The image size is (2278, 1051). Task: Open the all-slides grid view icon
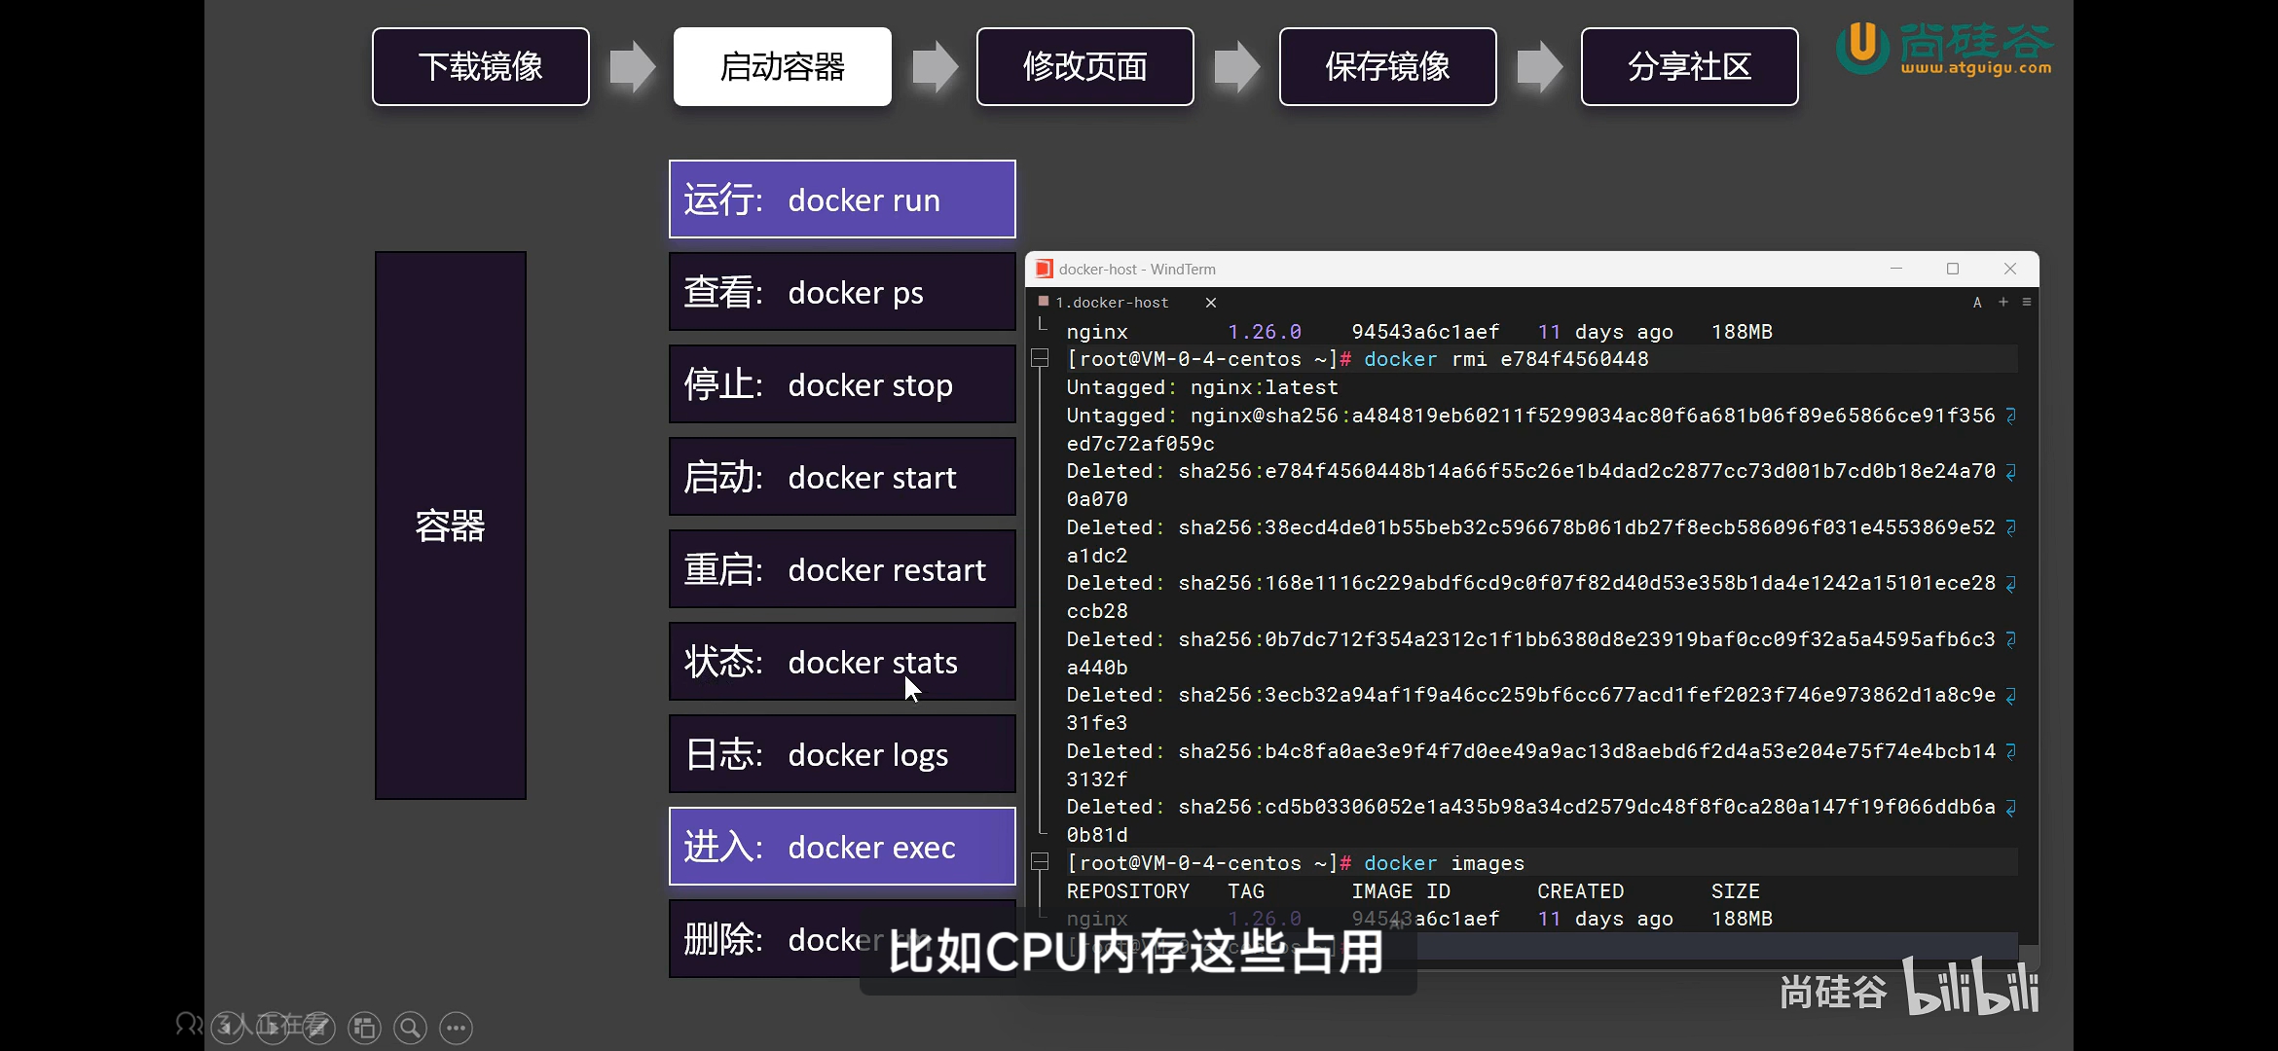tap(365, 1028)
